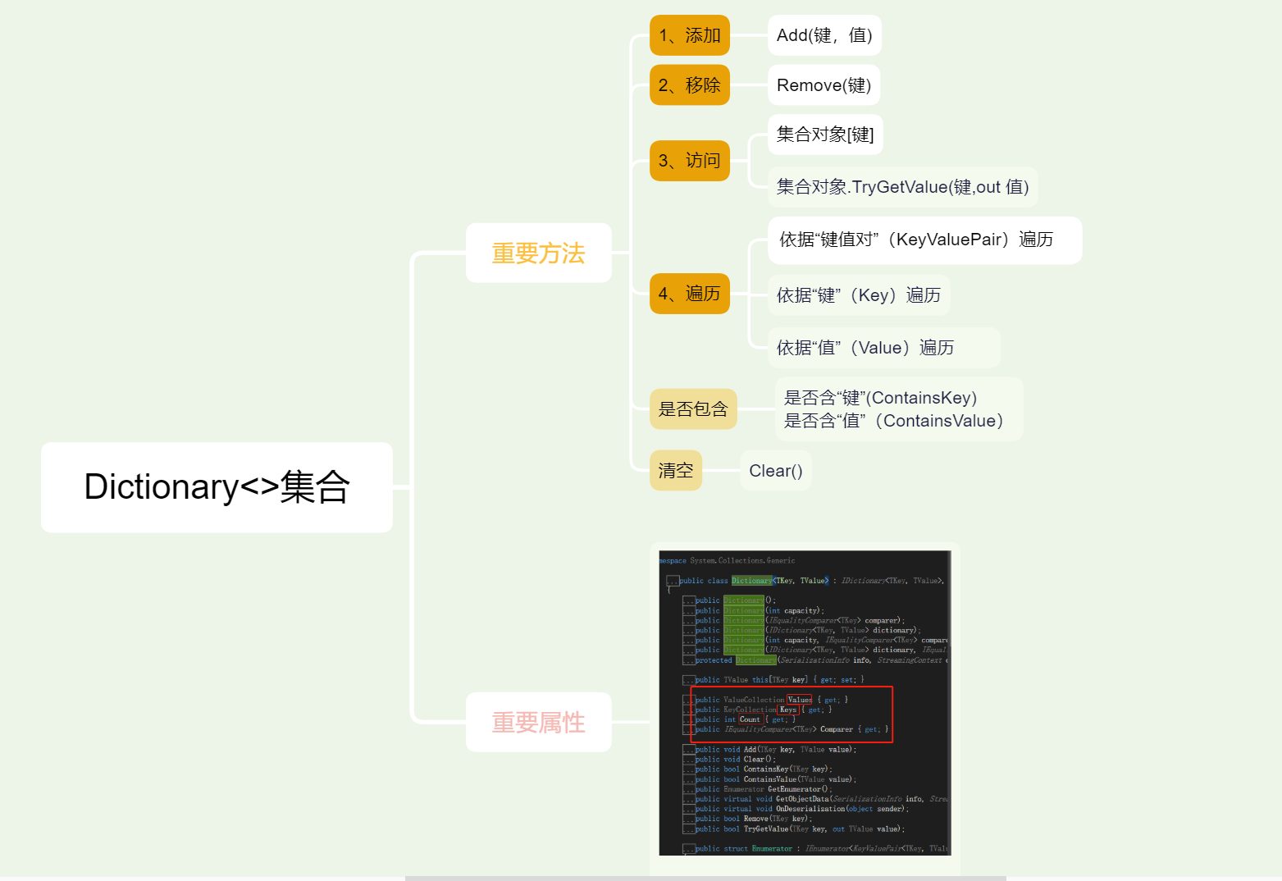Select the 重要方法 branch node
The width and height of the screenshot is (1282, 881).
click(x=538, y=253)
